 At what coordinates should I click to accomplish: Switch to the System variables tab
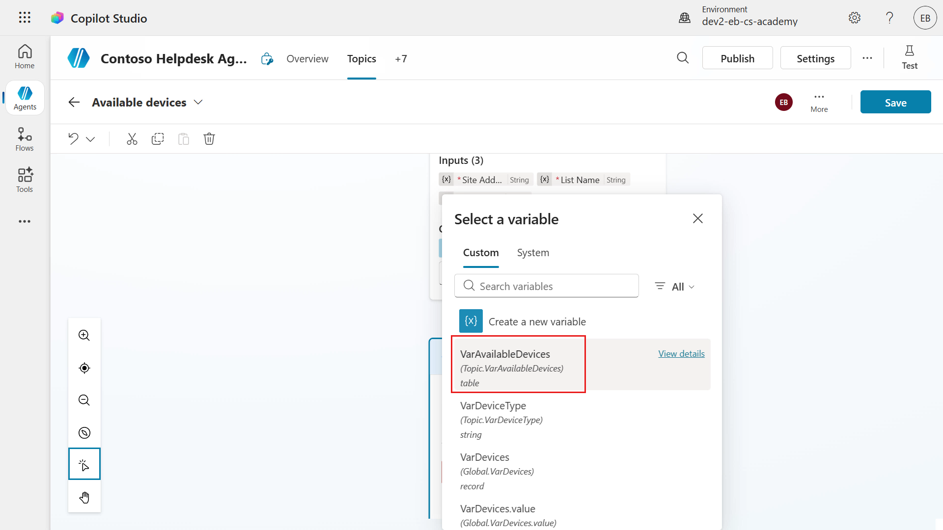[x=533, y=253]
